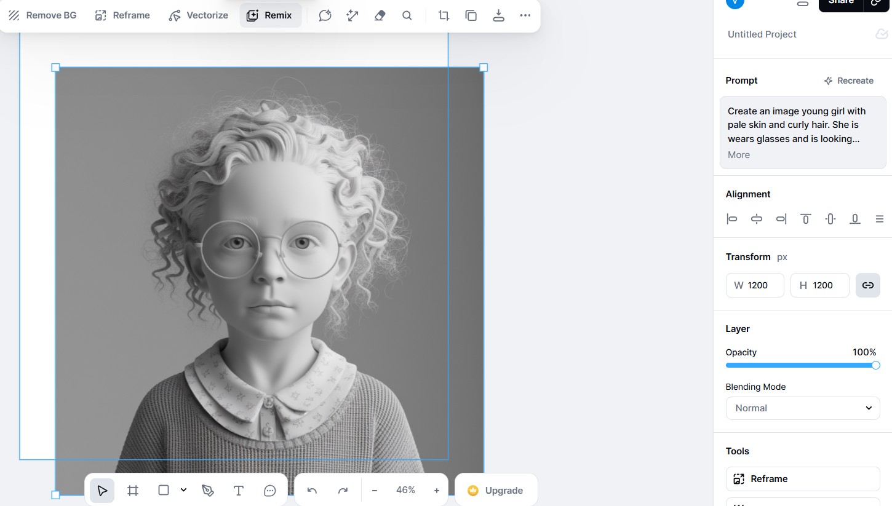Select the Pen tool in bottom toolbar
892x506 pixels.
(x=208, y=490)
